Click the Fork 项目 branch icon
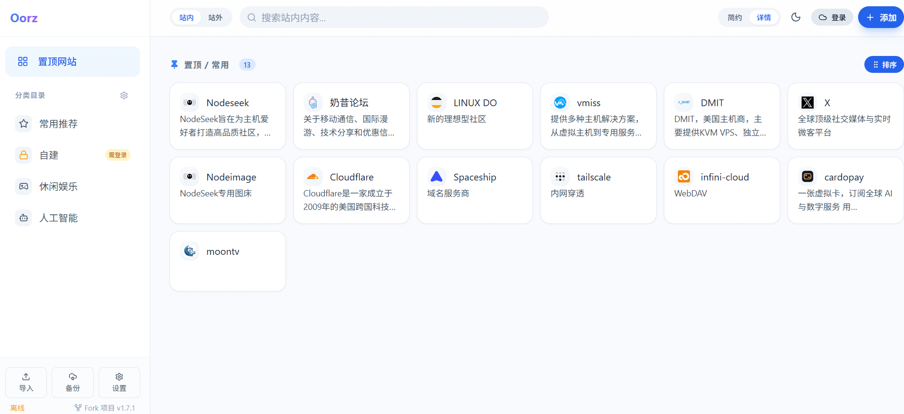904x414 pixels. point(78,408)
